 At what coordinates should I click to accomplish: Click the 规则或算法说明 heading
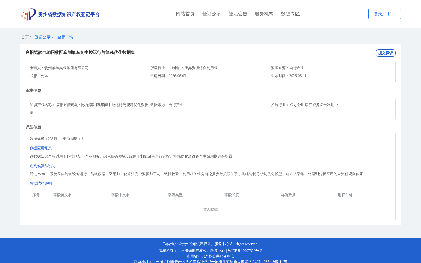pyautogui.click(x=43, y=166)
